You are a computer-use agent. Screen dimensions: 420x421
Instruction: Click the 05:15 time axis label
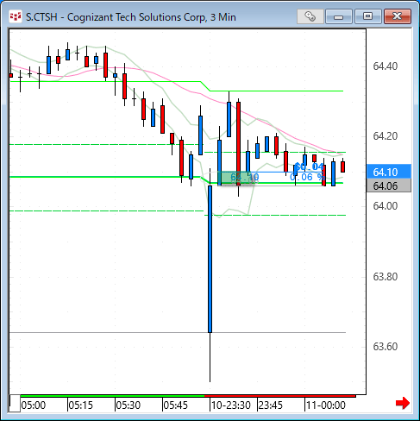[81, 405]
